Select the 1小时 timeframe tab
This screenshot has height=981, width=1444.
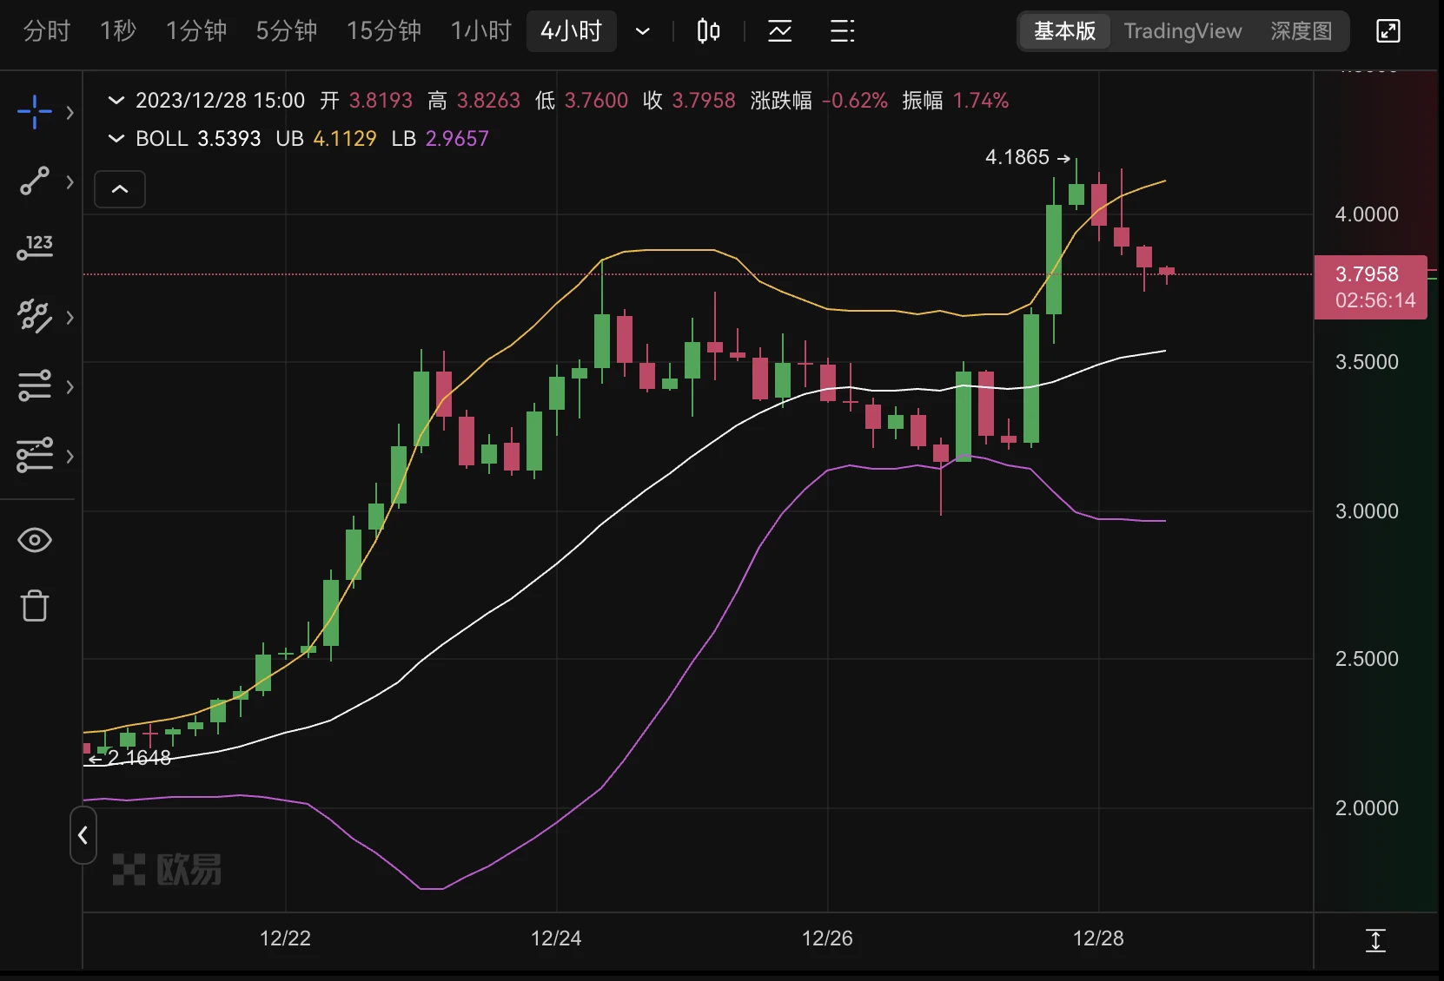(x=480, y=31)
